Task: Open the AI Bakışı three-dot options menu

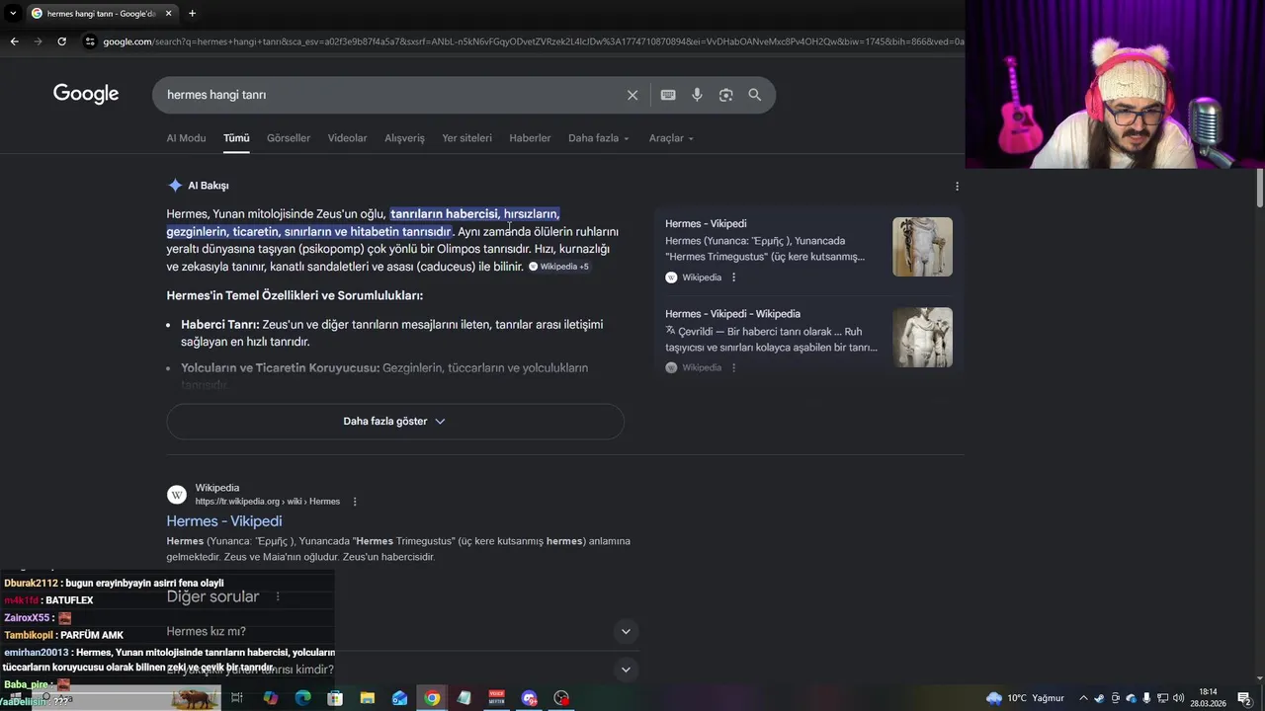Action: coord(957,186)
